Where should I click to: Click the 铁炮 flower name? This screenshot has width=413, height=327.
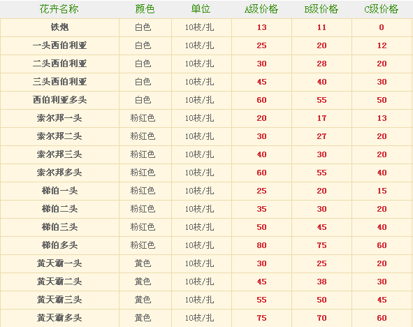pyautogui.click(x=60, y=27)
